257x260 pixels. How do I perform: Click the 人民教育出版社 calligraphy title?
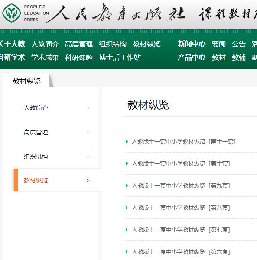(115, 13)
